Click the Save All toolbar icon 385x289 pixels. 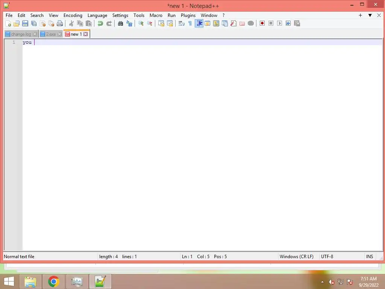click(34, 23)
